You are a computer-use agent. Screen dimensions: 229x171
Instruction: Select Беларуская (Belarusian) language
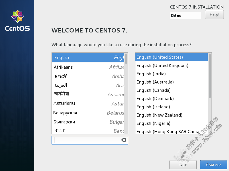(88, 113)
